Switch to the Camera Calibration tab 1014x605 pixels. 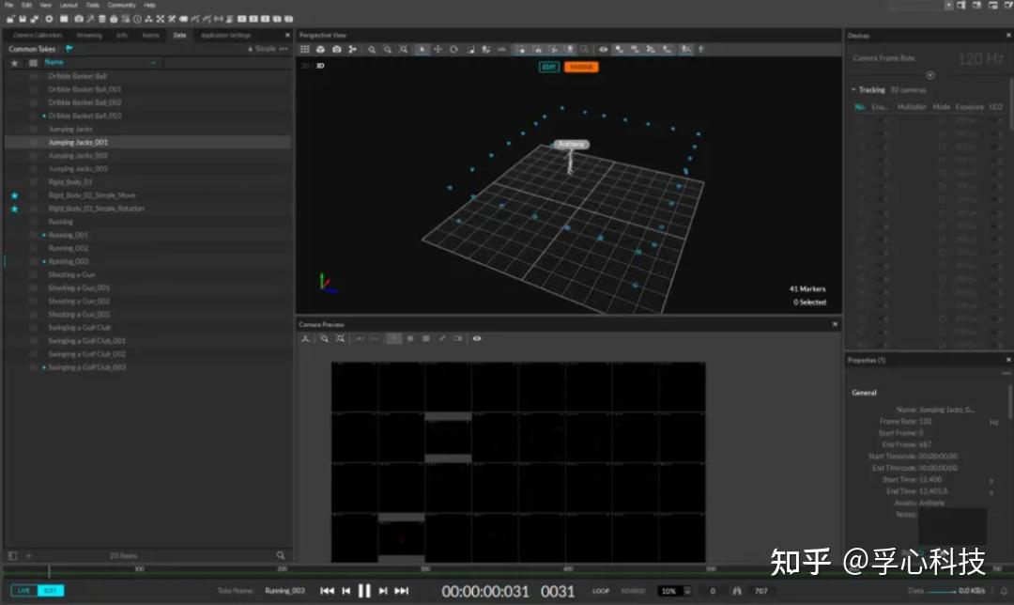point(38,35)
